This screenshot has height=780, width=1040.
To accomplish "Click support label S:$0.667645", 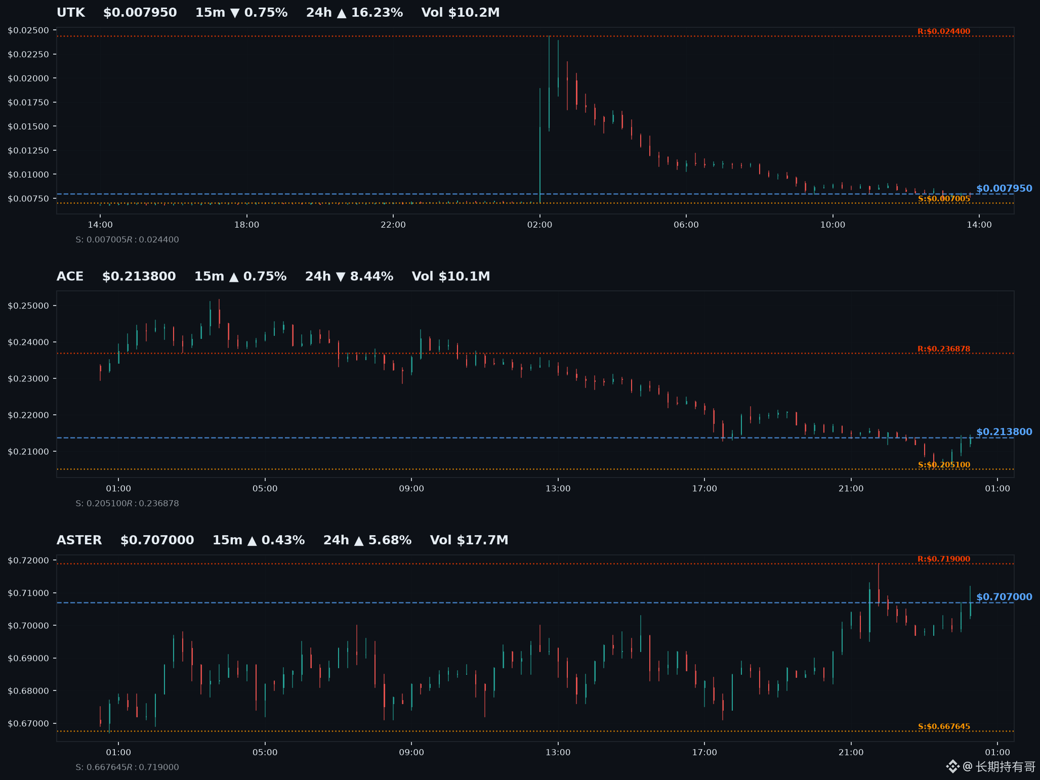I will [x=944, y=726].
